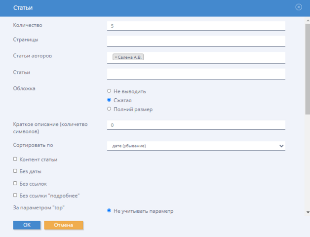Image resolution: width=310 pixels, height=237 pixels.
Task: Select the Не выводить cover option
Action: point(109,91)
